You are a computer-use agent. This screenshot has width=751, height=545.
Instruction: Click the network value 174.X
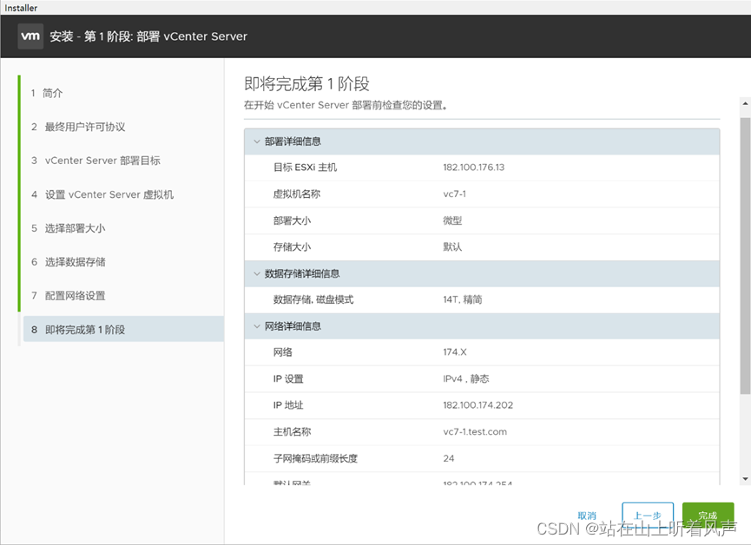pyautogui.click(x=455, y=352)
